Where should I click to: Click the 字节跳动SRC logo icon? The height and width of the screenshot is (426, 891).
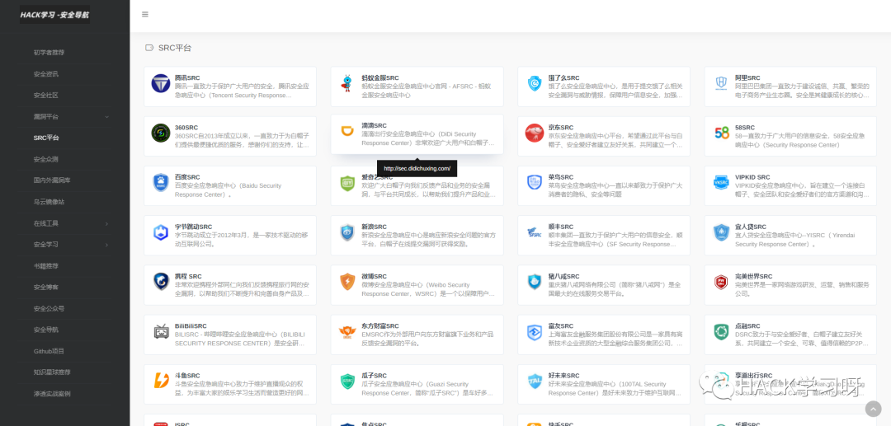click(161, 232)
